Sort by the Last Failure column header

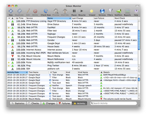point(103,18)
